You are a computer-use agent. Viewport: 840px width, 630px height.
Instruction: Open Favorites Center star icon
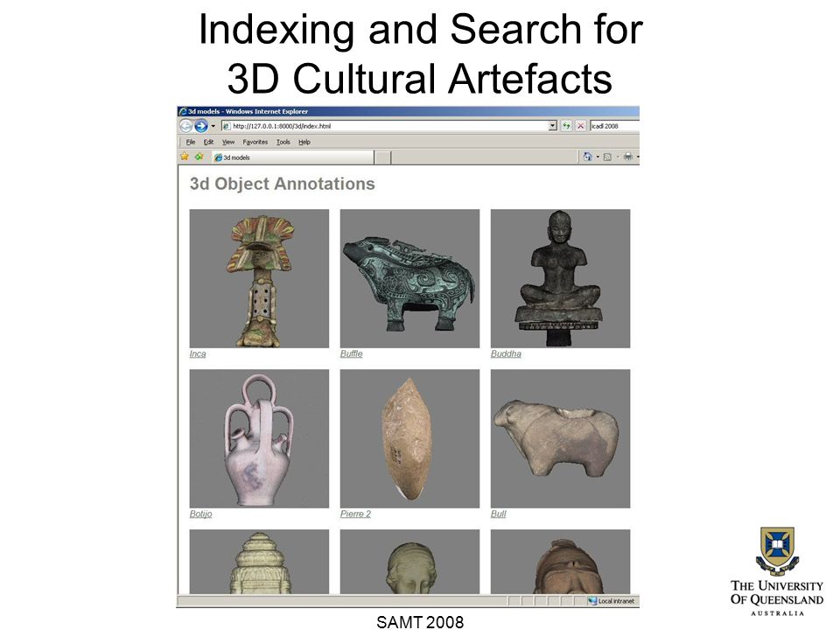coord(185,157)
